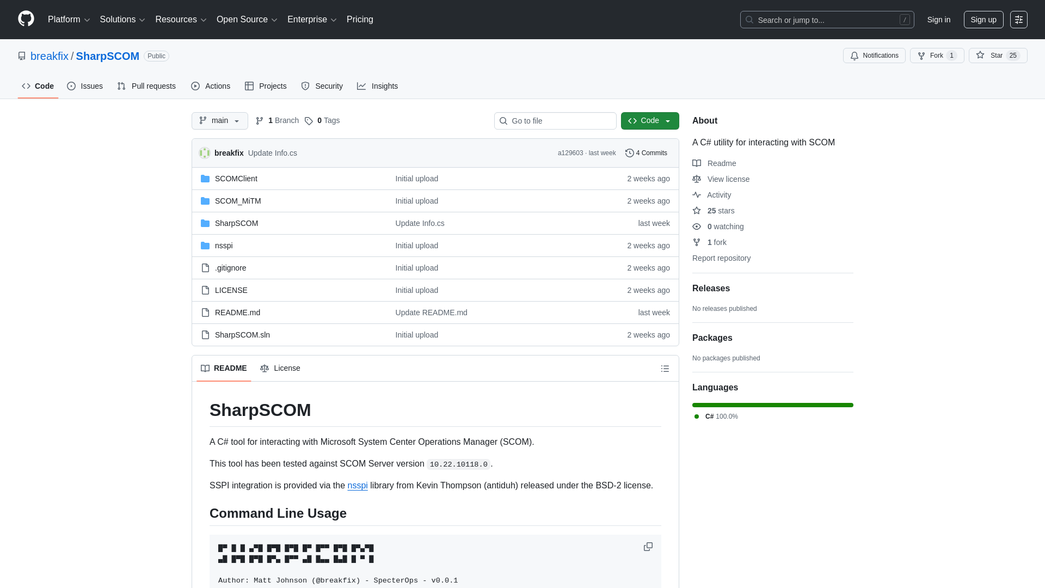Click the balance scale icon next to View license
The width and height of the screenshot is (1045, 588).
pos(697,179)
